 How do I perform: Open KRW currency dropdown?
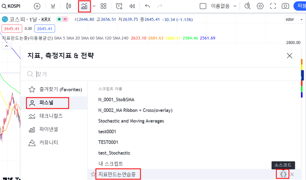click(294, 20)
